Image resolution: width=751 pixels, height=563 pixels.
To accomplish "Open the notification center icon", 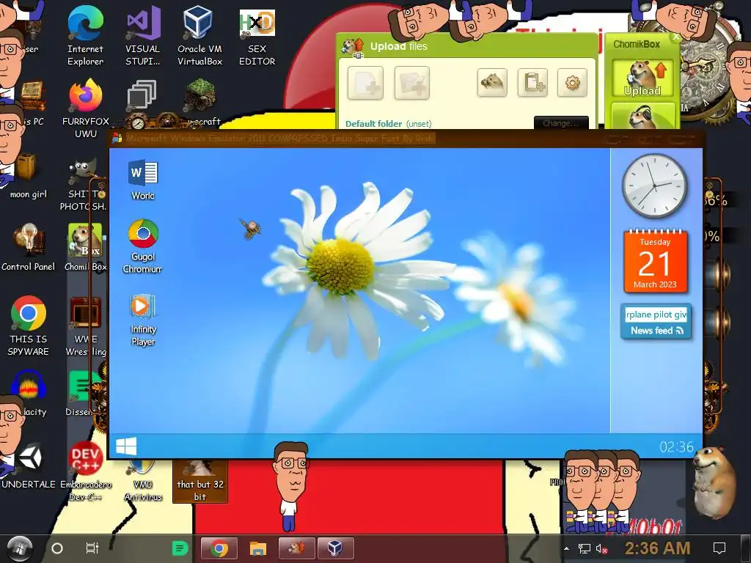I will pos(719,548).
